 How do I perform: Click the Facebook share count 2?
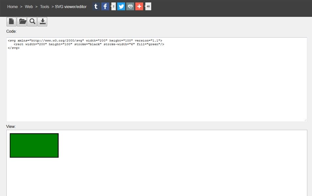pyautogui.click(x=113, y=6)
